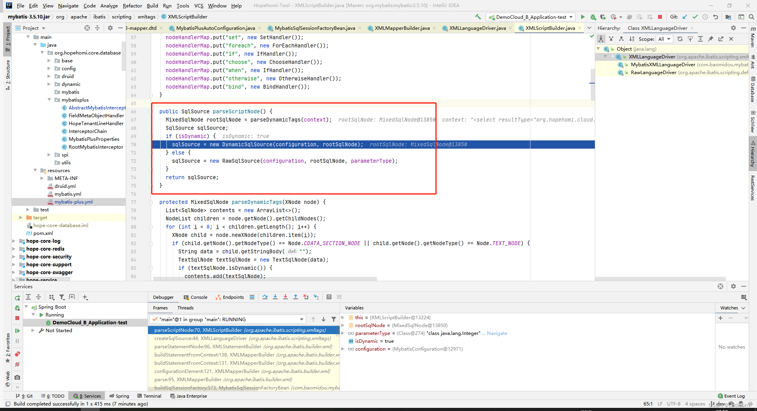Expand the rootSqlNode variable
The width and height of the screenshot is (757, 411).
[343, 325]
